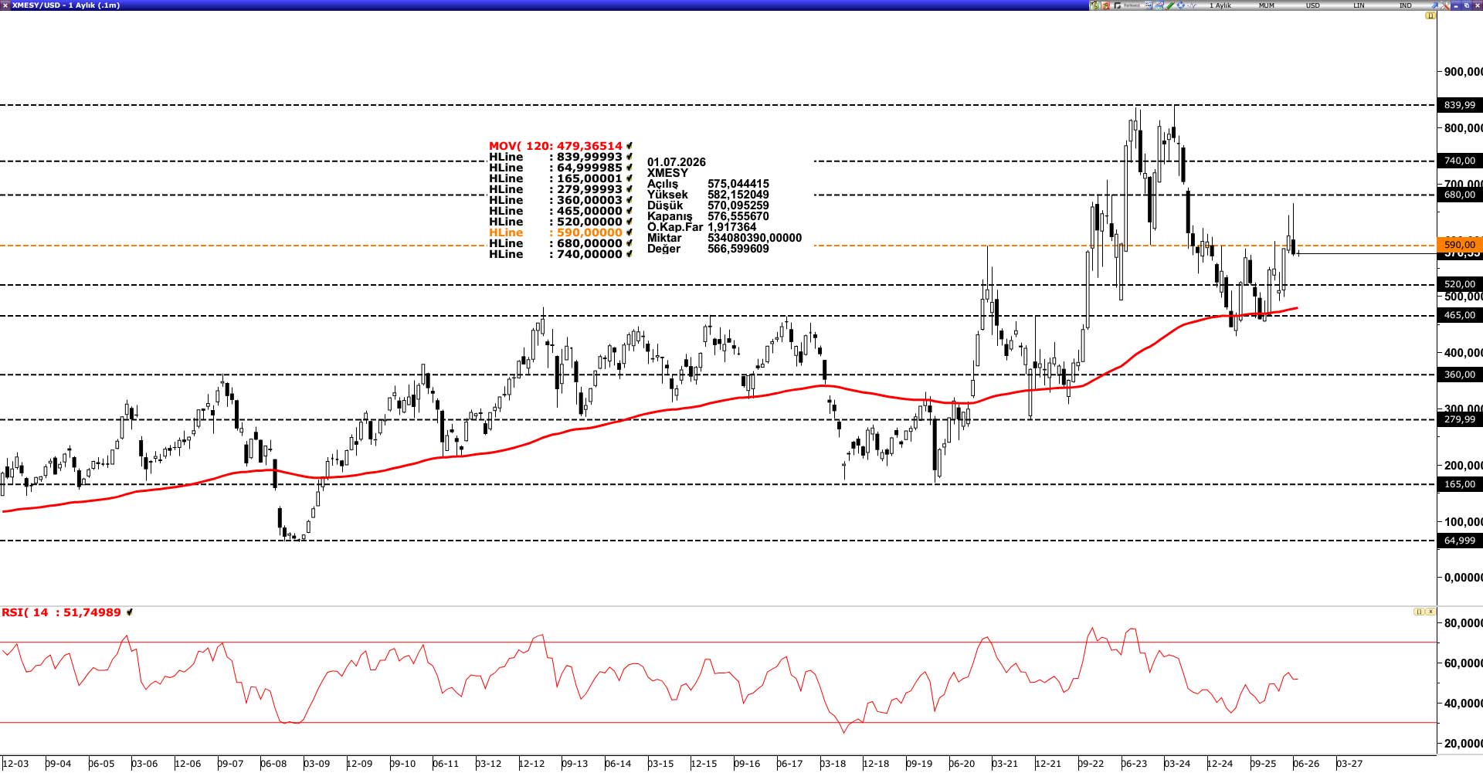This screenshot has height=773, width=1483.
Task: Click the blue circular arrows refresh icon
Action: [1181, 5]
